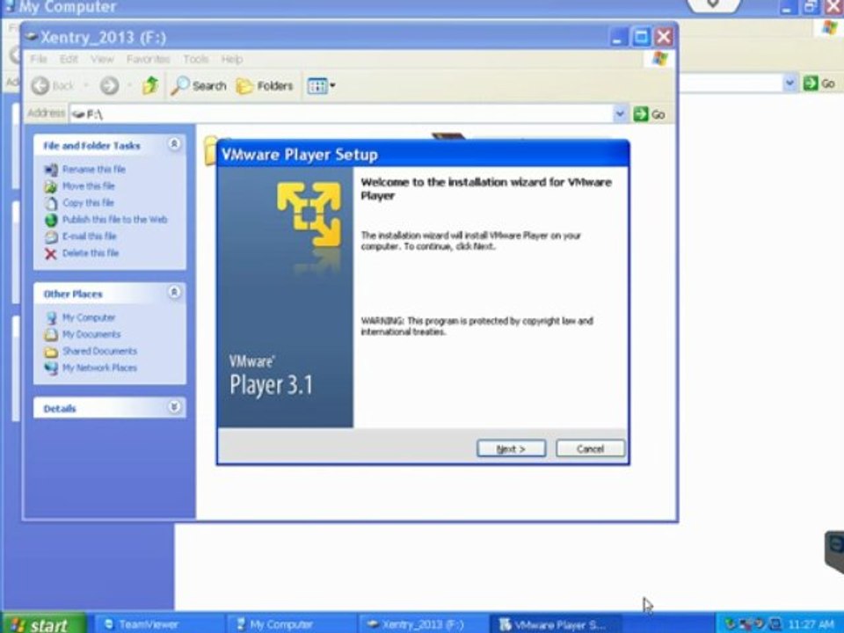Open the Edit menu in Xentry_2013 window
Viewport: 844px width, 633px height.
click(69, 59)
